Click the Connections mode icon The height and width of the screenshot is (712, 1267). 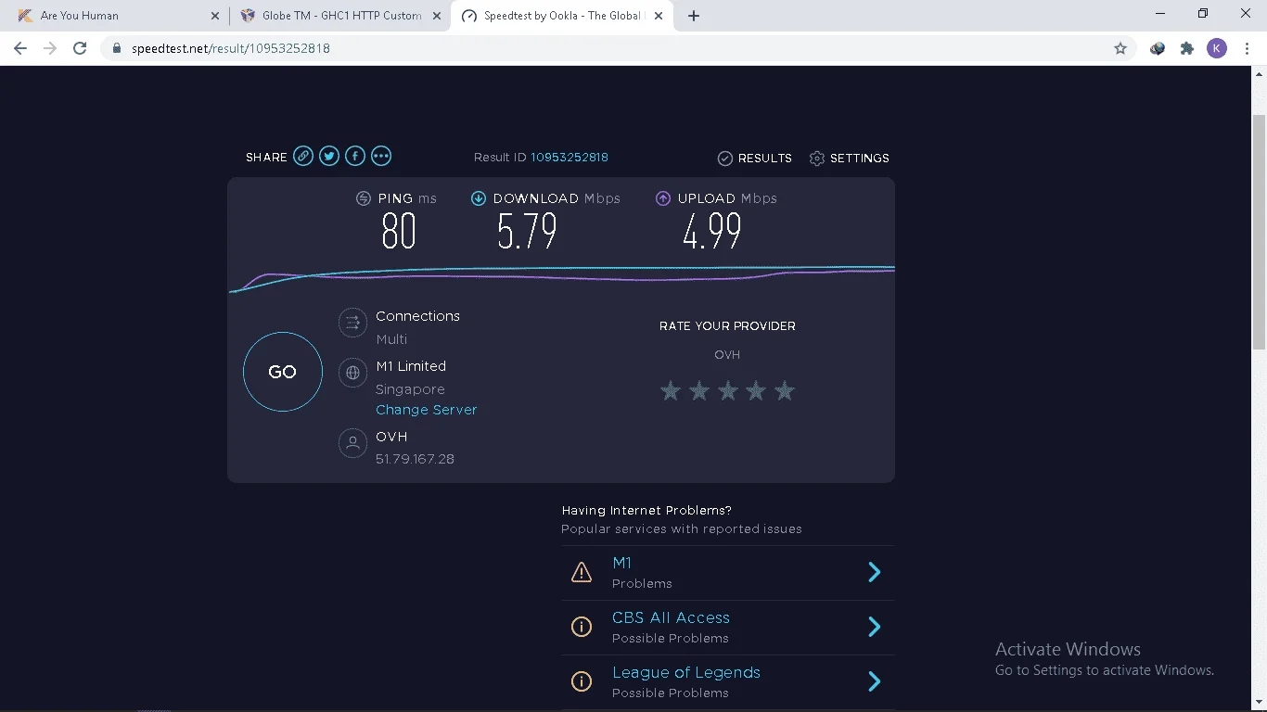[x=352, y=323]
